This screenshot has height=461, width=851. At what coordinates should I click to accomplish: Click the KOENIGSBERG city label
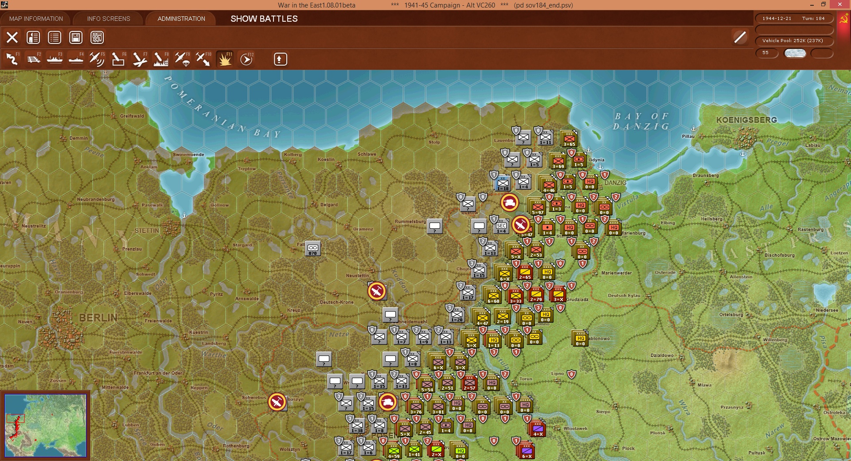click(x=746, y=120)
